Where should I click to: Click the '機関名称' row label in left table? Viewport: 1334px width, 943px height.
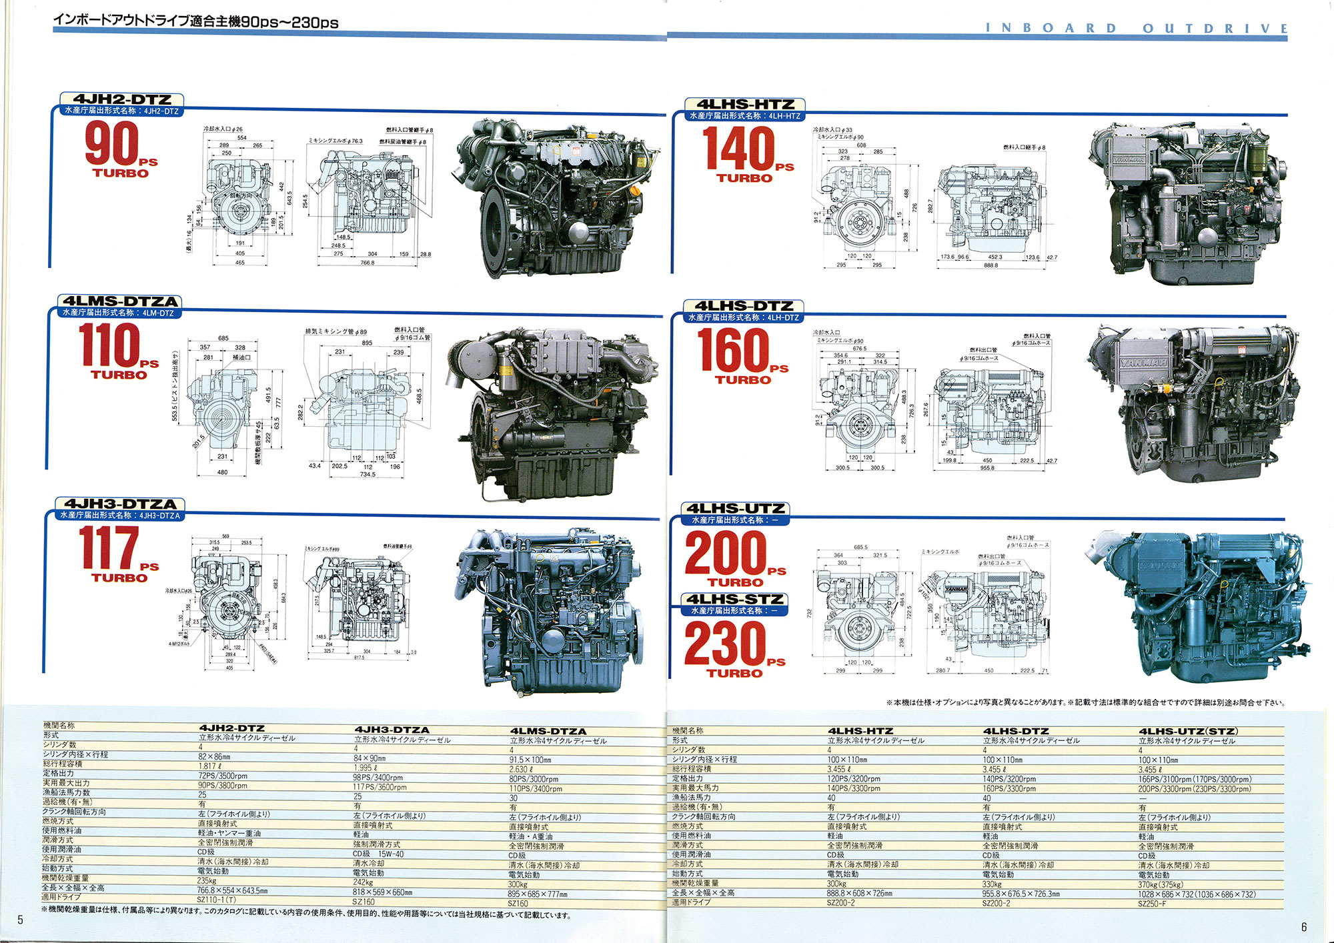tap(59, 725)
